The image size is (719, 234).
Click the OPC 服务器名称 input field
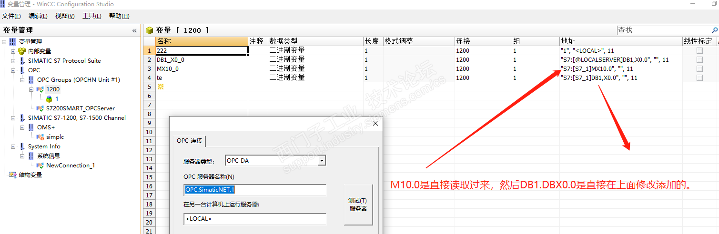coord(255,190)
